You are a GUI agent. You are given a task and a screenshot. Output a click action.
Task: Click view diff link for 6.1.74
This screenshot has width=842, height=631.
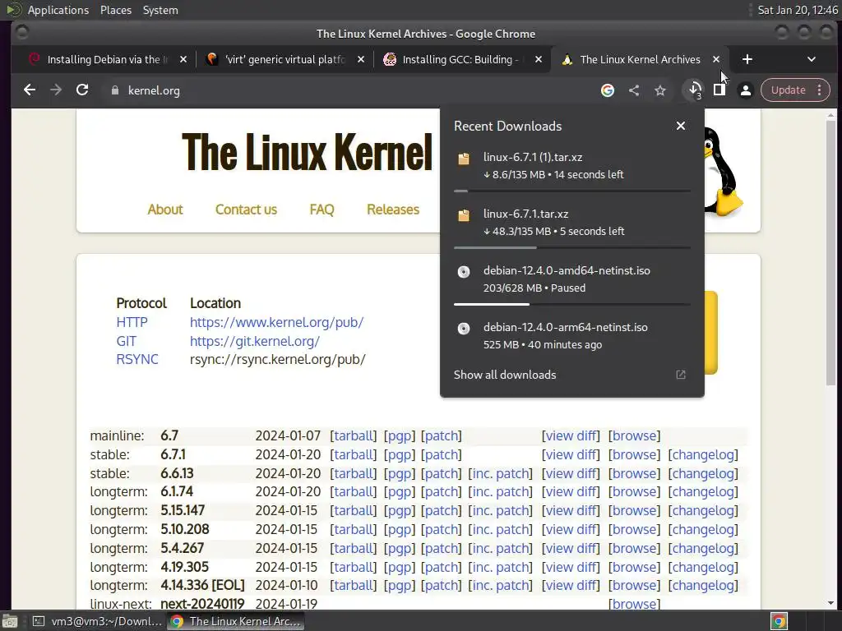tap(571, 491)
